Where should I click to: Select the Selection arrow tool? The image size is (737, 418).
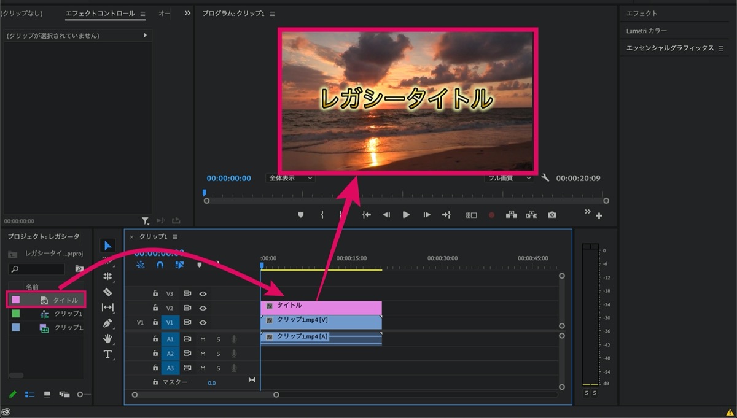click(x=108, y=246)
